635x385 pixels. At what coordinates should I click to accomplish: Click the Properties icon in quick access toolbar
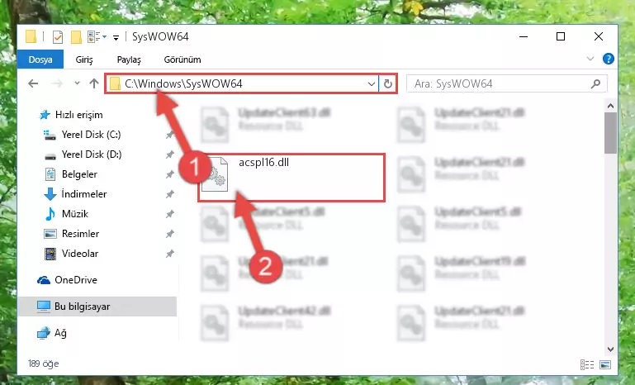coord(58,37)
